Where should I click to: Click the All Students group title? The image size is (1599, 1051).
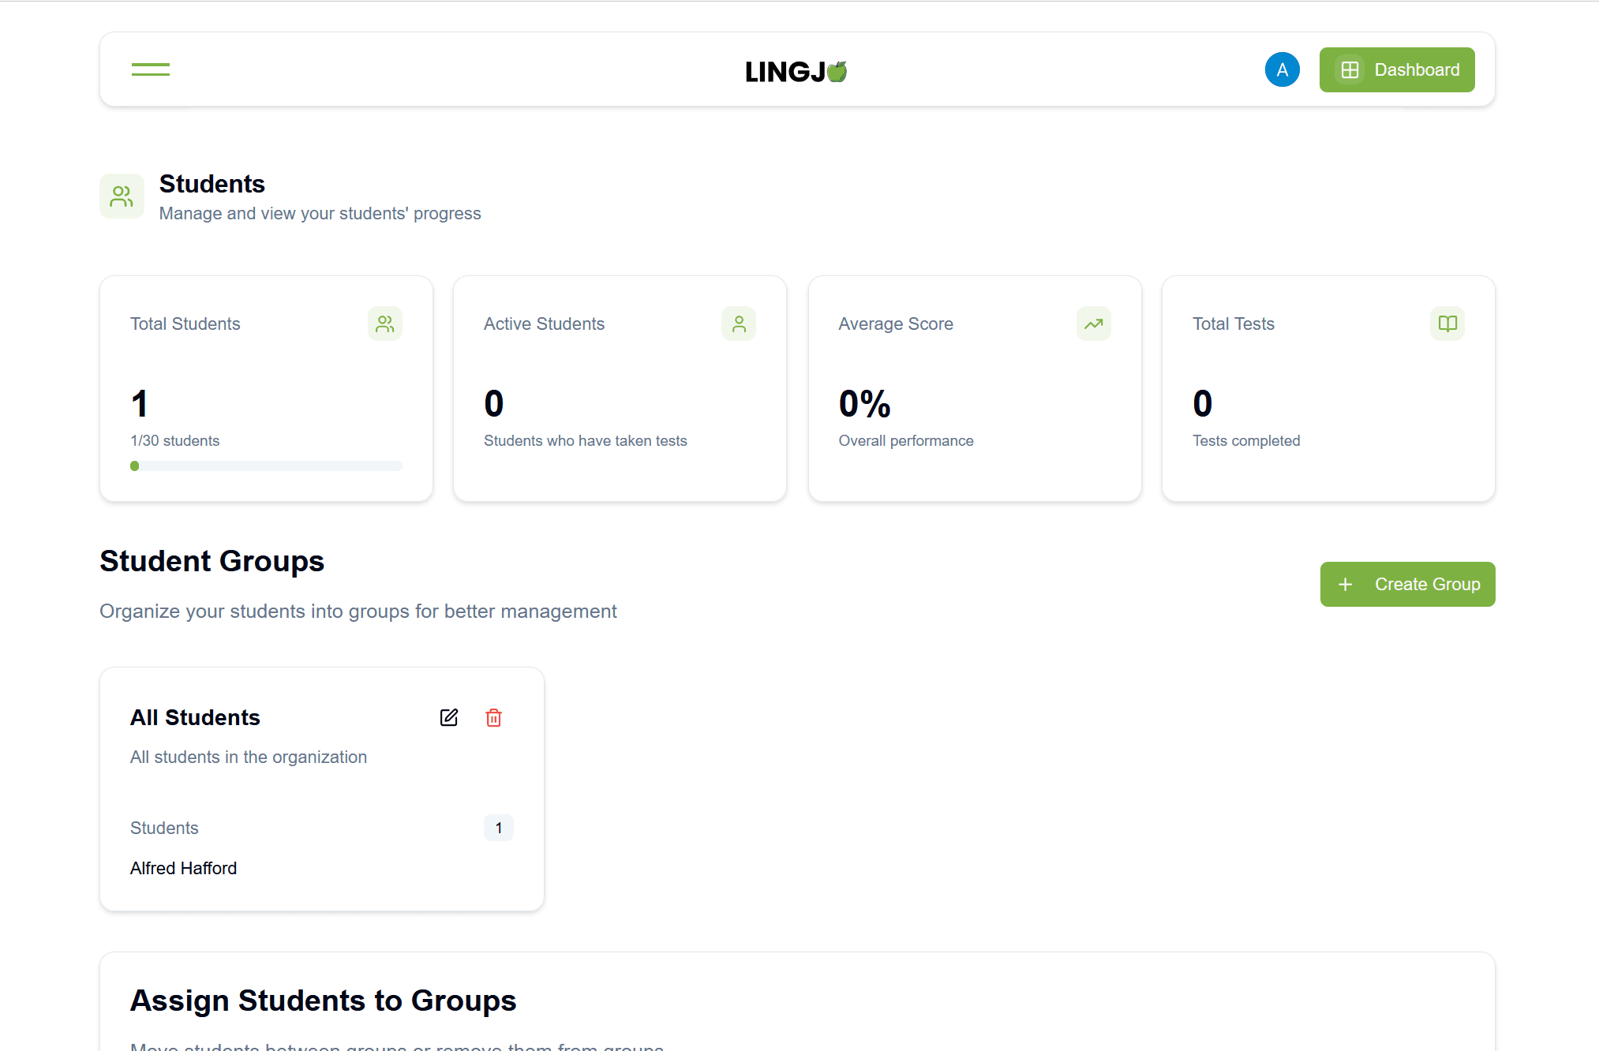(x=195, y=717)
